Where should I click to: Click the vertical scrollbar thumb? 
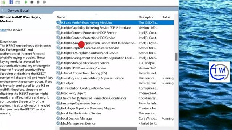[176, 57]
